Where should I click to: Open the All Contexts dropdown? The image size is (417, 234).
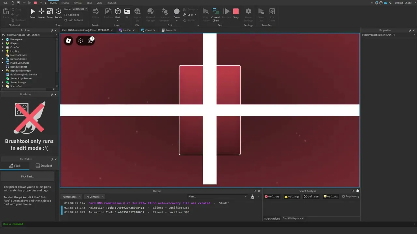pos(95,197)
